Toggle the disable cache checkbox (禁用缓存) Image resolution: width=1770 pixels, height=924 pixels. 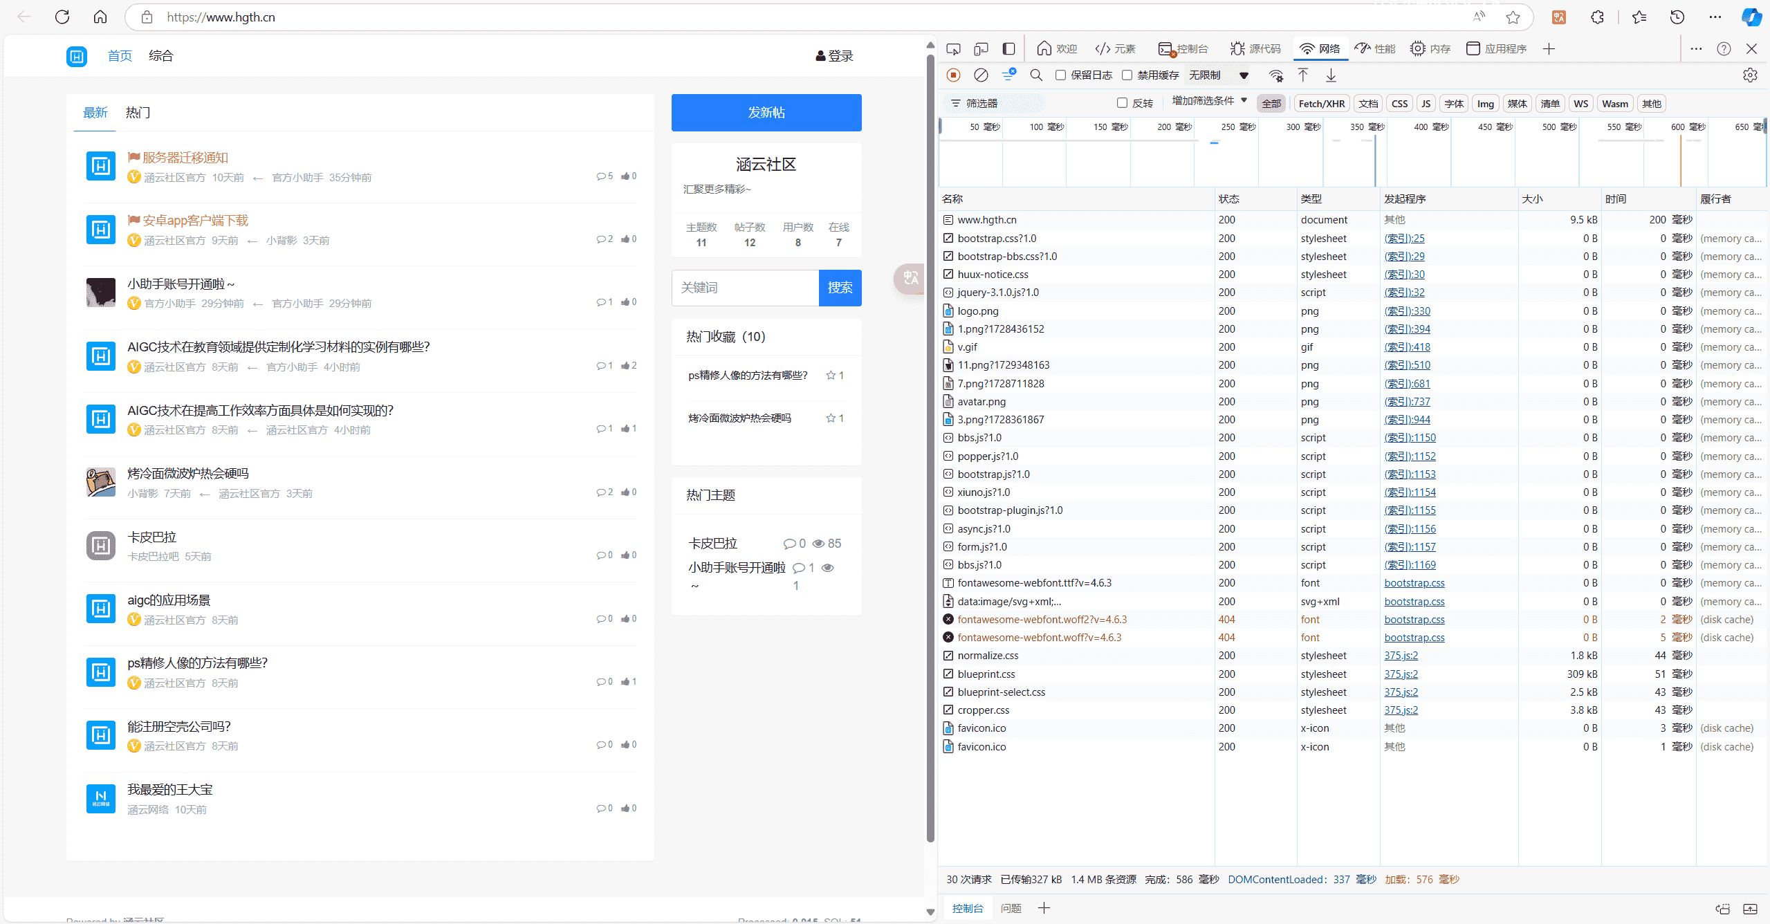(1127, 75)
